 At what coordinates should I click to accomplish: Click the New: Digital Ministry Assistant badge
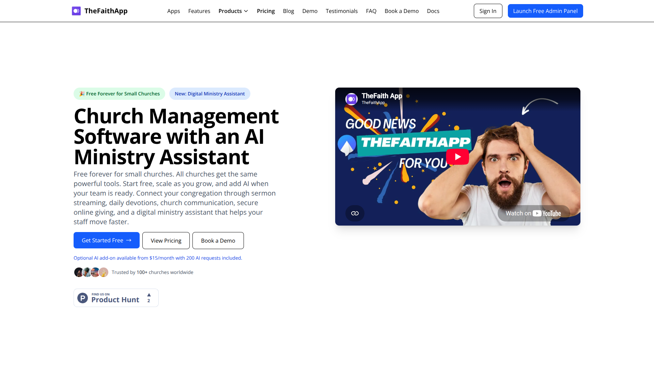210,94
